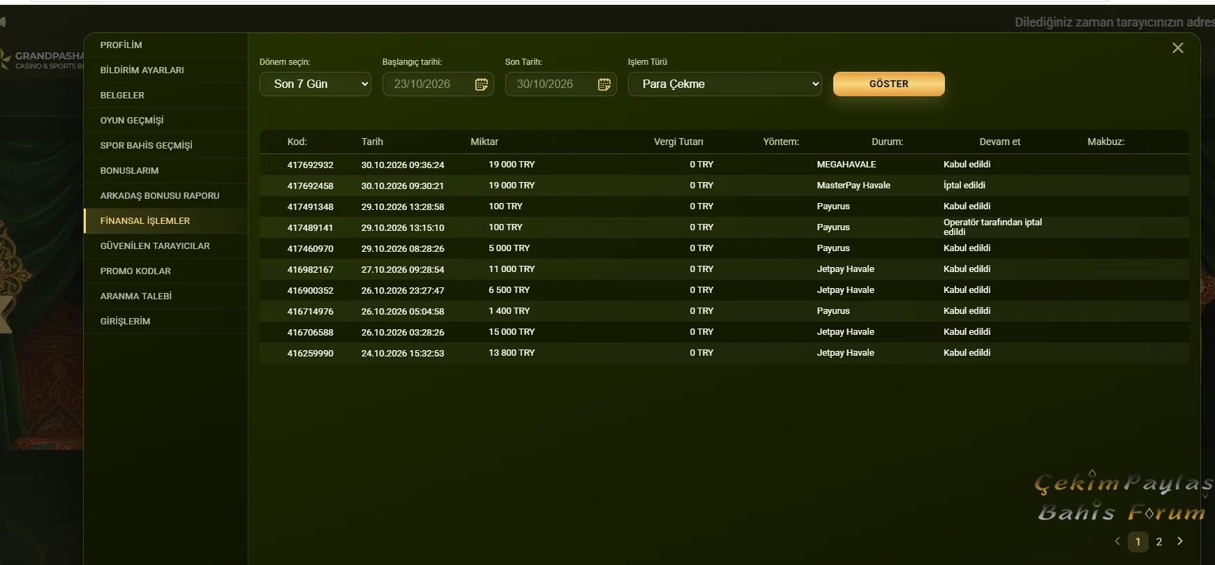
Task: Select page 1 in pagination
Action: point(1138,541)
